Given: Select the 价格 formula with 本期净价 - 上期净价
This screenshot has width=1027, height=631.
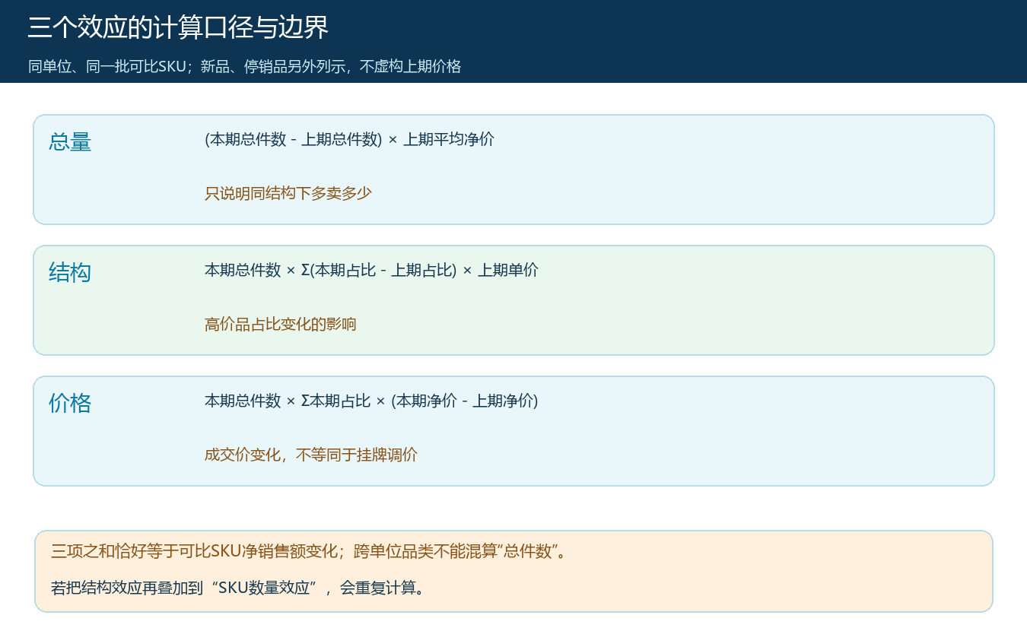Looking at the screenshot, I should 371,401.
